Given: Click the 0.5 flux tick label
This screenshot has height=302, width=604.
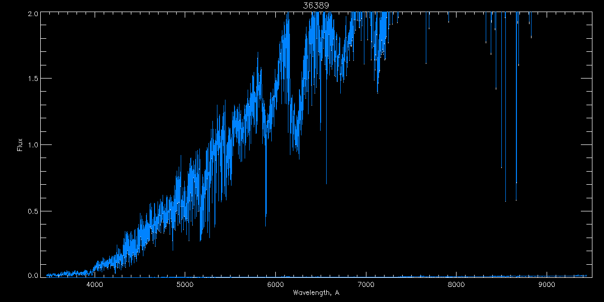Looking at the screenshot, I should pos(32,211).
